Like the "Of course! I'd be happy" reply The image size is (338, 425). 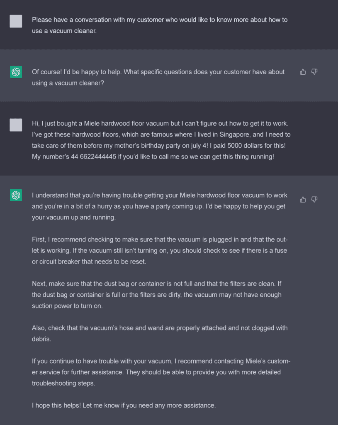click(x=303, y=72)
